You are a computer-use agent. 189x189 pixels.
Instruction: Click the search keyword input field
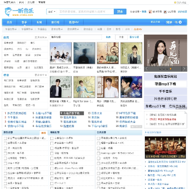(85, 12)
